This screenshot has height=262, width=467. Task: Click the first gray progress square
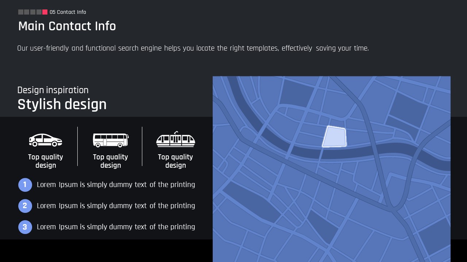(x=21, y=12)
